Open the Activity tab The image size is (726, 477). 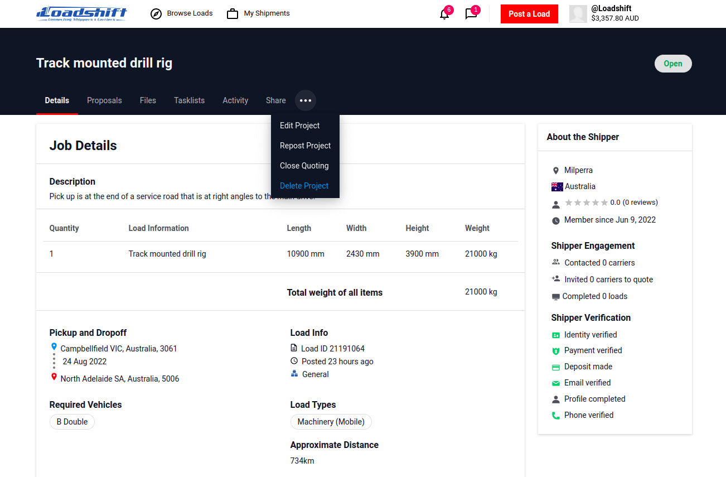tap(235, 100)
